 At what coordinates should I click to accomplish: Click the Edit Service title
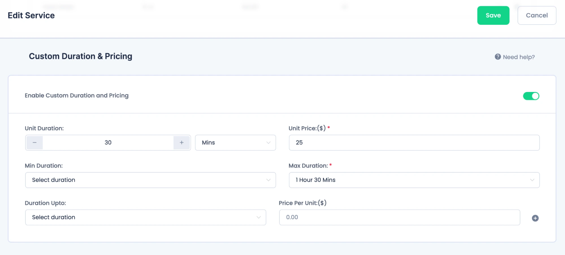[31, 16]
